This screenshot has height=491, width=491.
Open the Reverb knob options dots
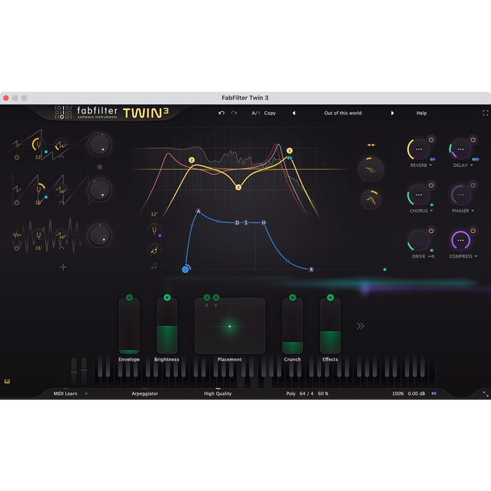(x=419, y=149)
